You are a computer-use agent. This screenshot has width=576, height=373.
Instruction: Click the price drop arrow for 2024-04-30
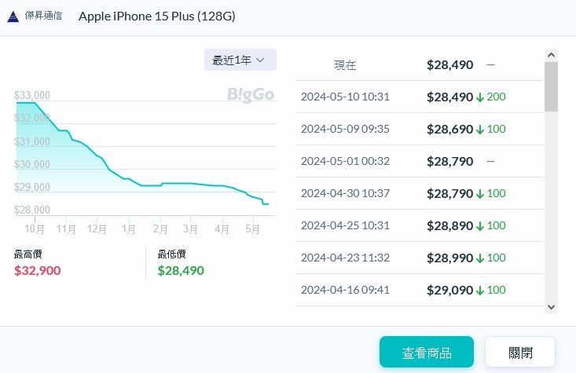(x=479, y=194)
